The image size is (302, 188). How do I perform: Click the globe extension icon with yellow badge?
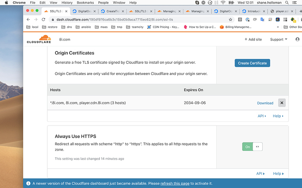(293, 20)
